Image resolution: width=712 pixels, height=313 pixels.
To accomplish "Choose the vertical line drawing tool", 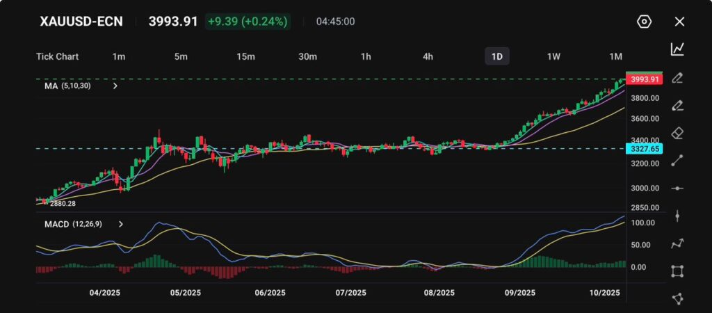I will (x=677, y=216).
